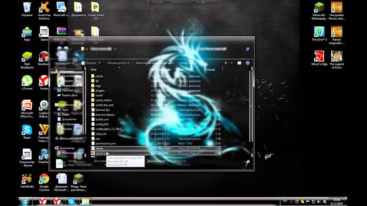Select the permissions.yml file
This screenshot has height=206, width=367.
click(x=156, y=143)
